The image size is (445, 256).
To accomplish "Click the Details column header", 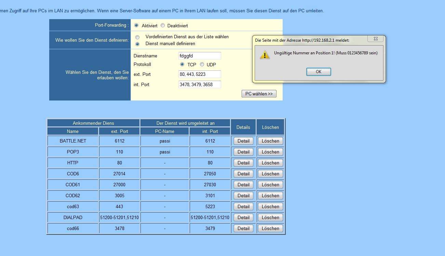I will (x=243, y=127).
